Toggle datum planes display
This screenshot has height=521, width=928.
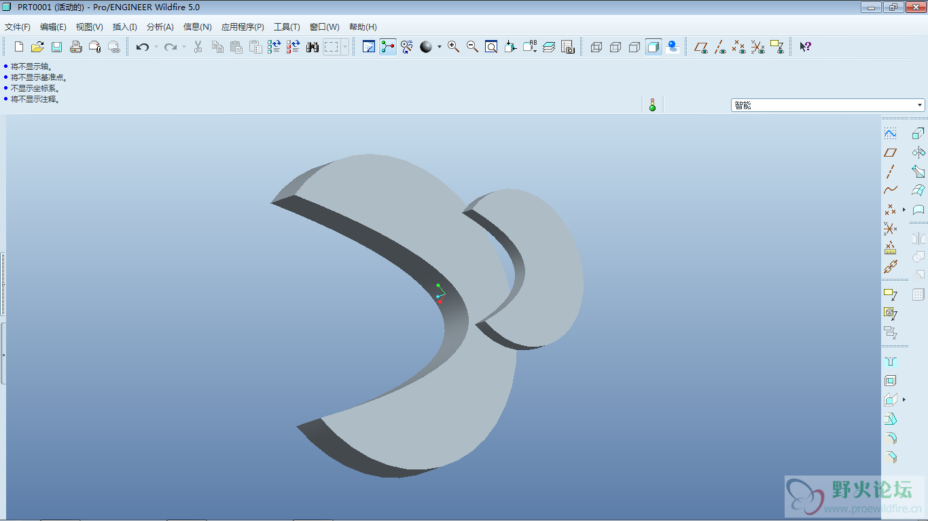point(701,47)
